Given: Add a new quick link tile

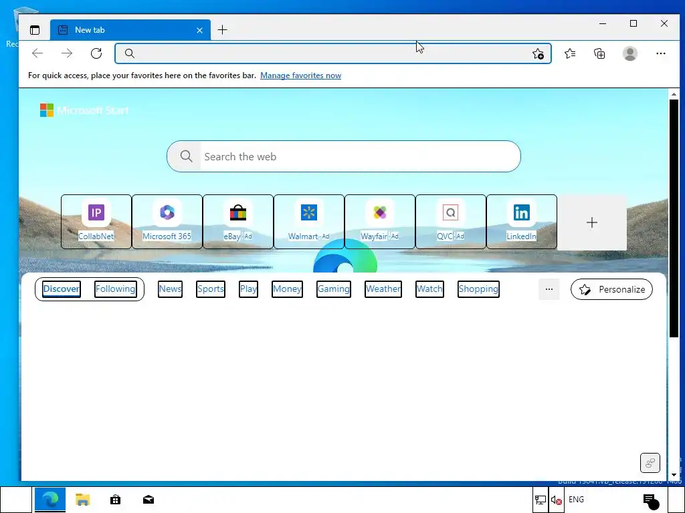Looking at the screenshot, I should 592,222.
